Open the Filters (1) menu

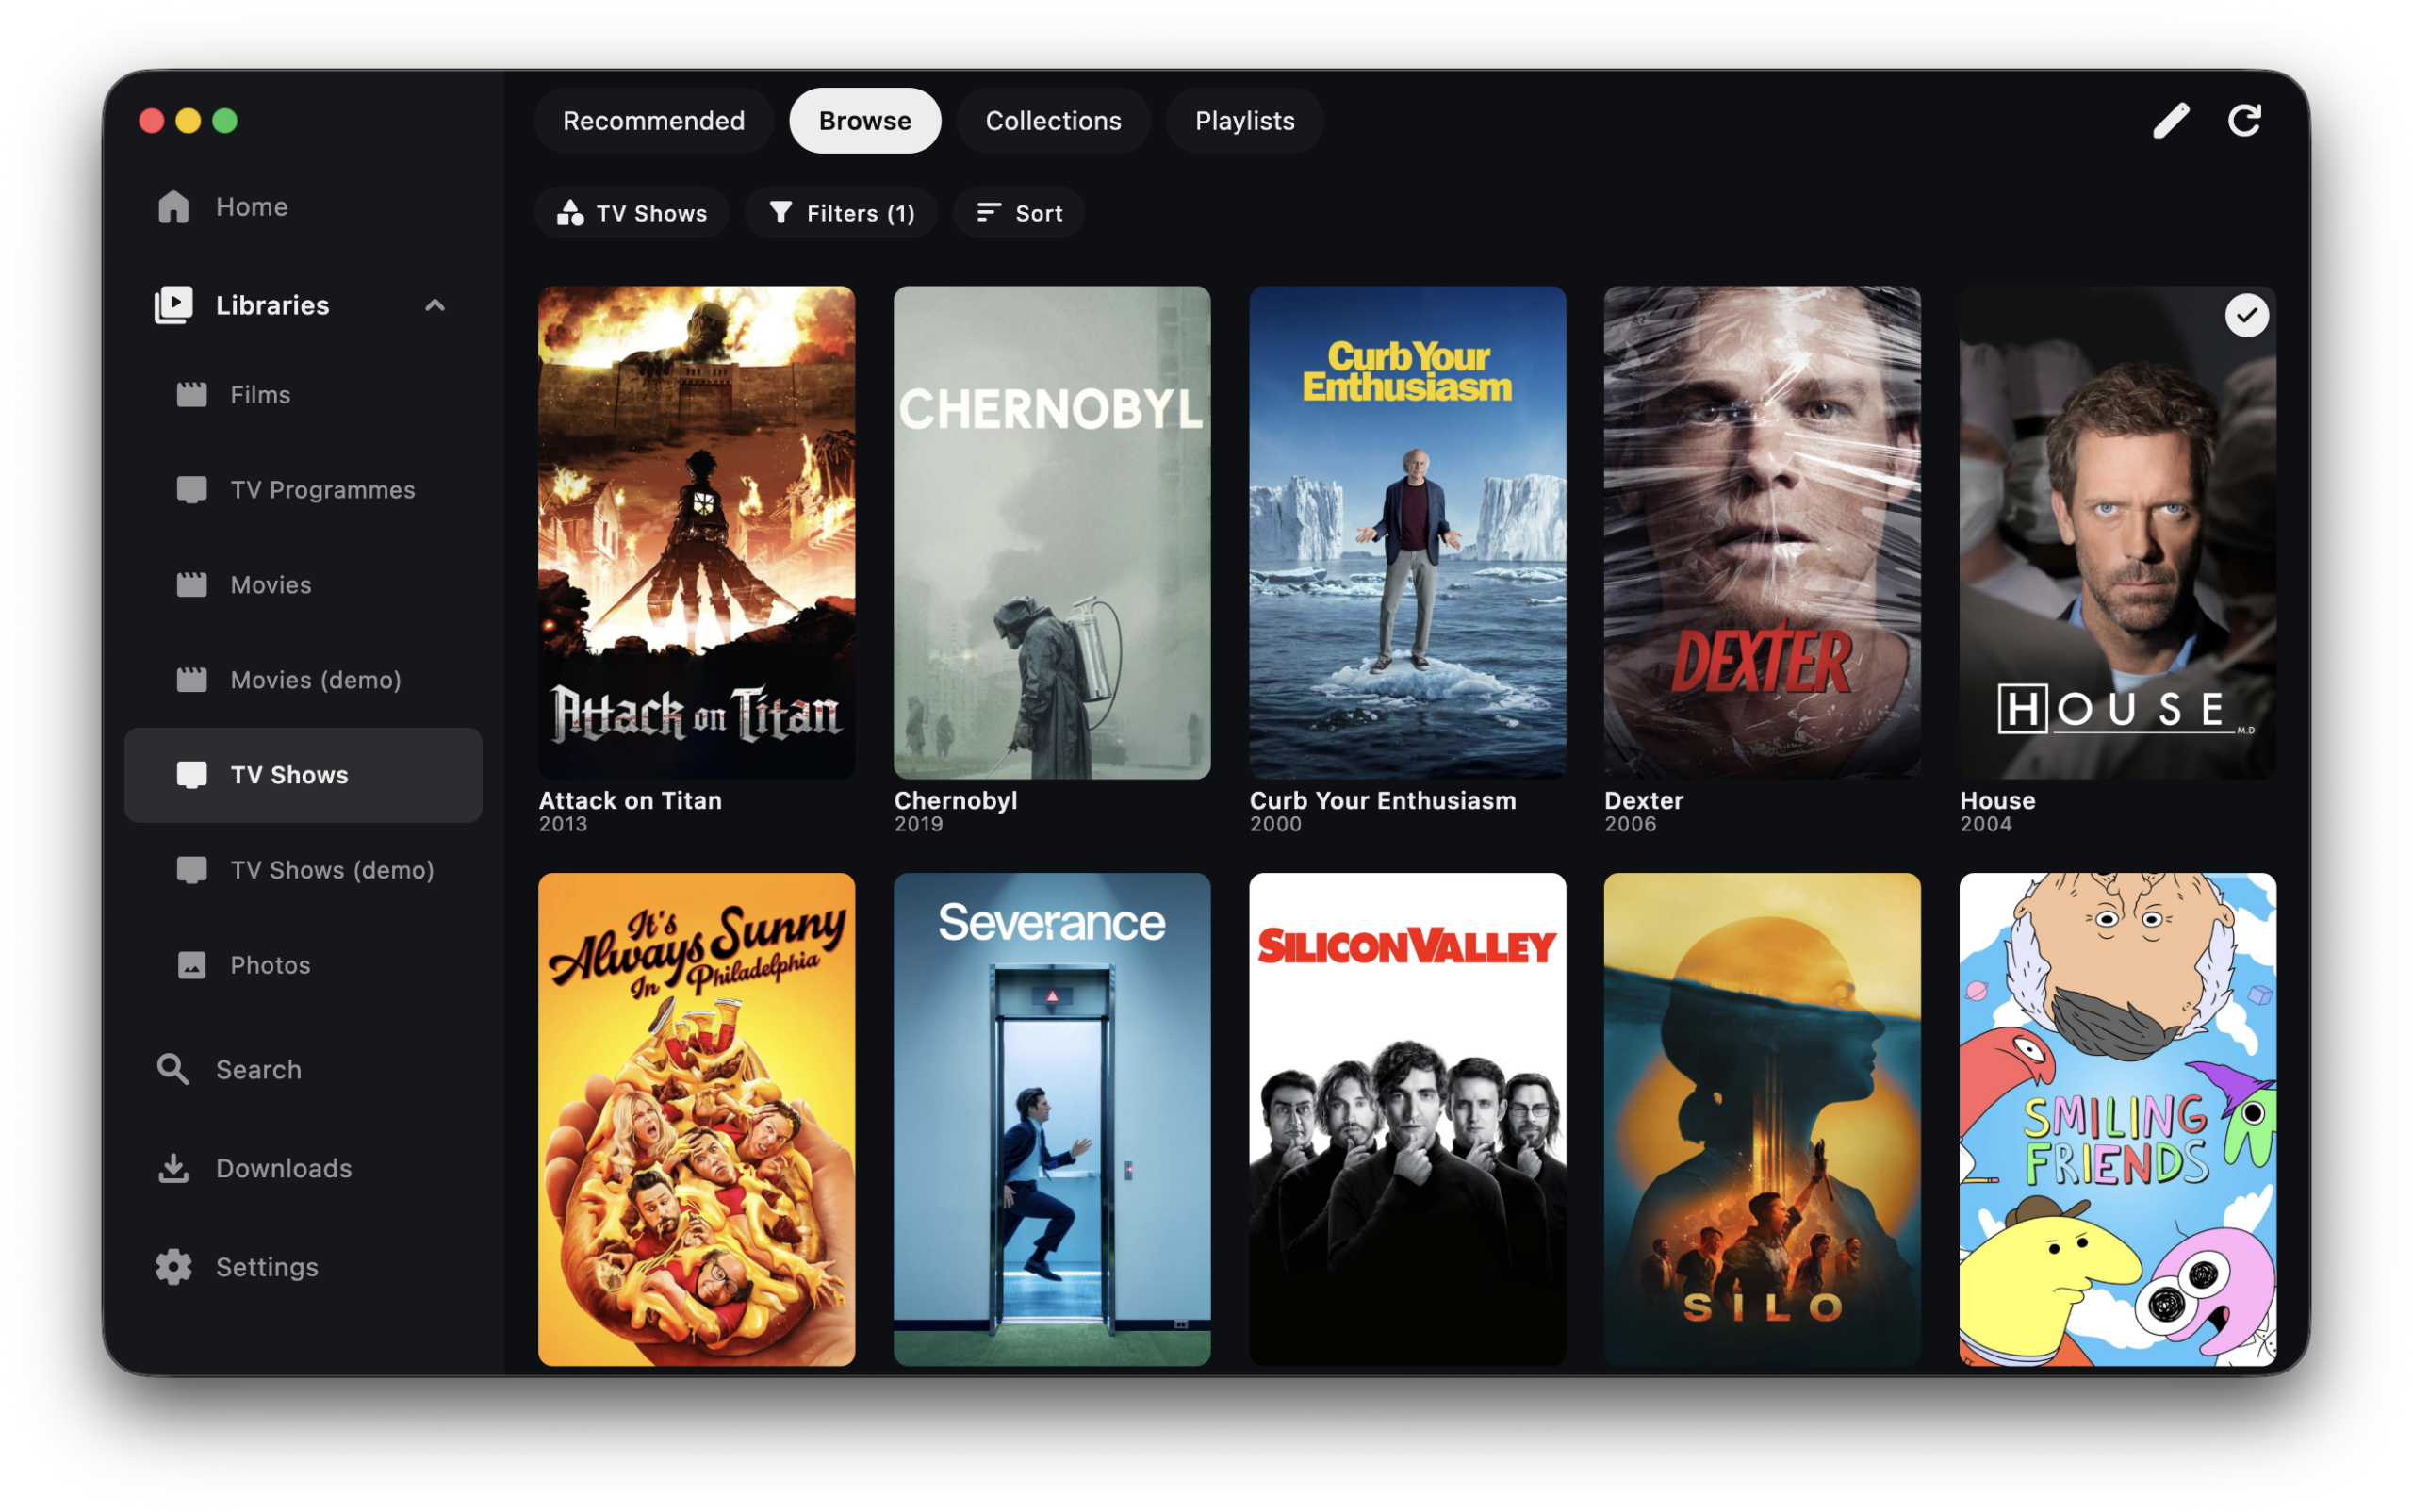(x=841, y=213)
